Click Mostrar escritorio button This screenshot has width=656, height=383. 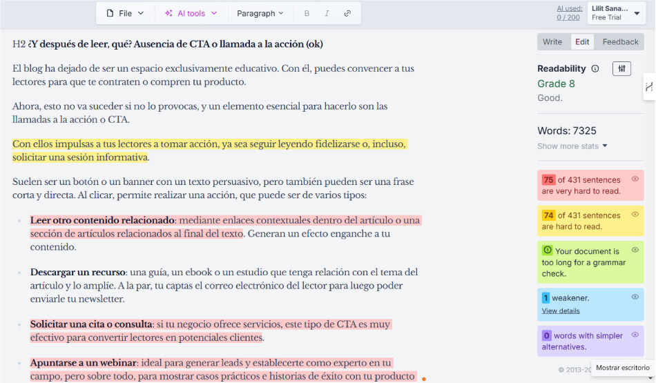(623, 368)
